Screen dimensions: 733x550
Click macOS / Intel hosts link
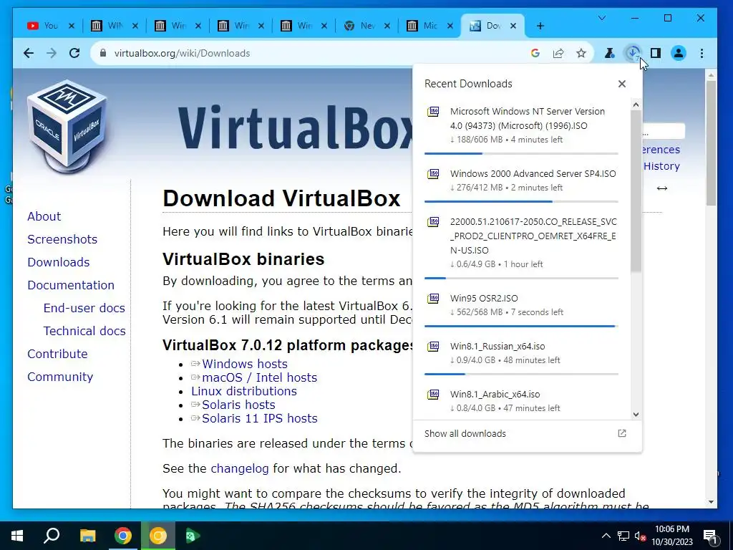259,377
